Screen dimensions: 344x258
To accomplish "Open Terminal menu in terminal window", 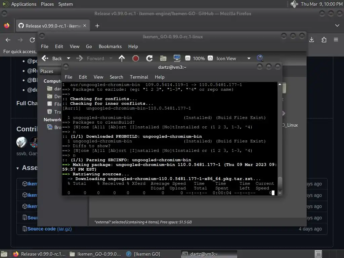I will (139, 77).
